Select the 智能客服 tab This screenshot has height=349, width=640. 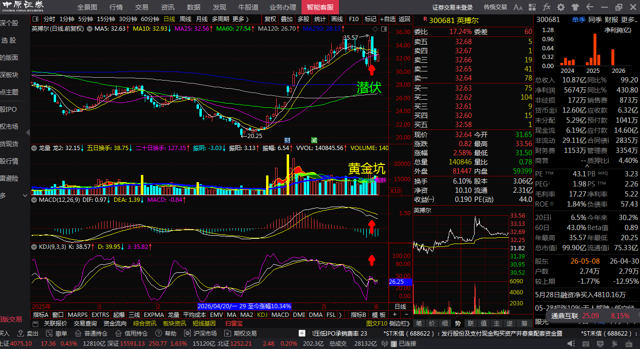click(x=320, y=7)
